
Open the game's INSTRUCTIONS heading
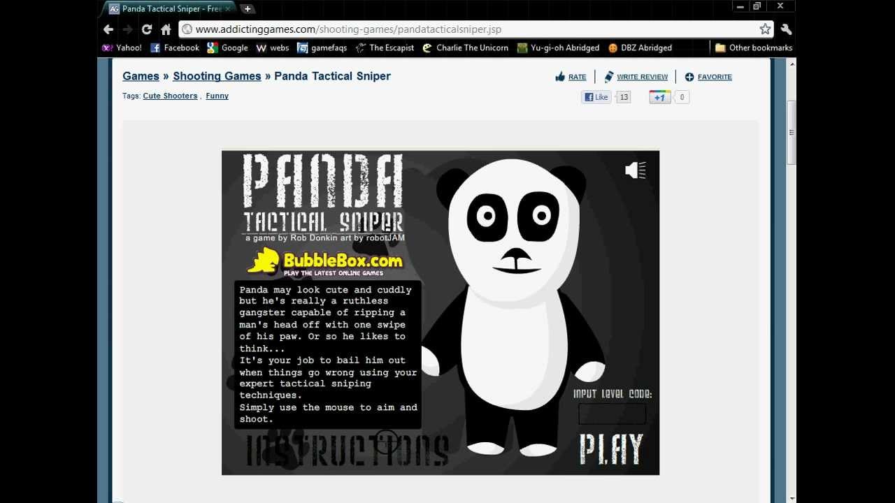tap(347, 451)
